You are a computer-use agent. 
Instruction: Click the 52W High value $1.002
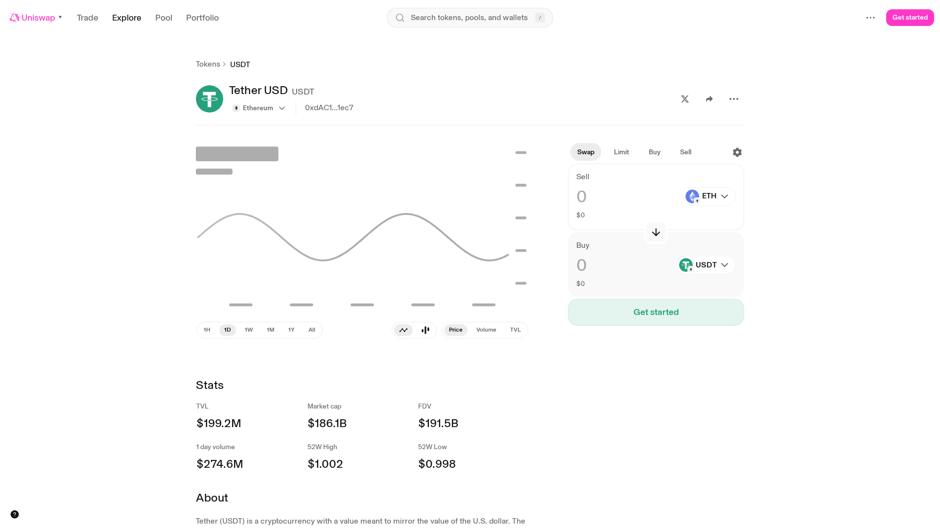pos(325,464)
